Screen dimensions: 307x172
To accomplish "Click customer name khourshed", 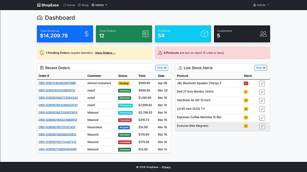I will pos(95,127).
